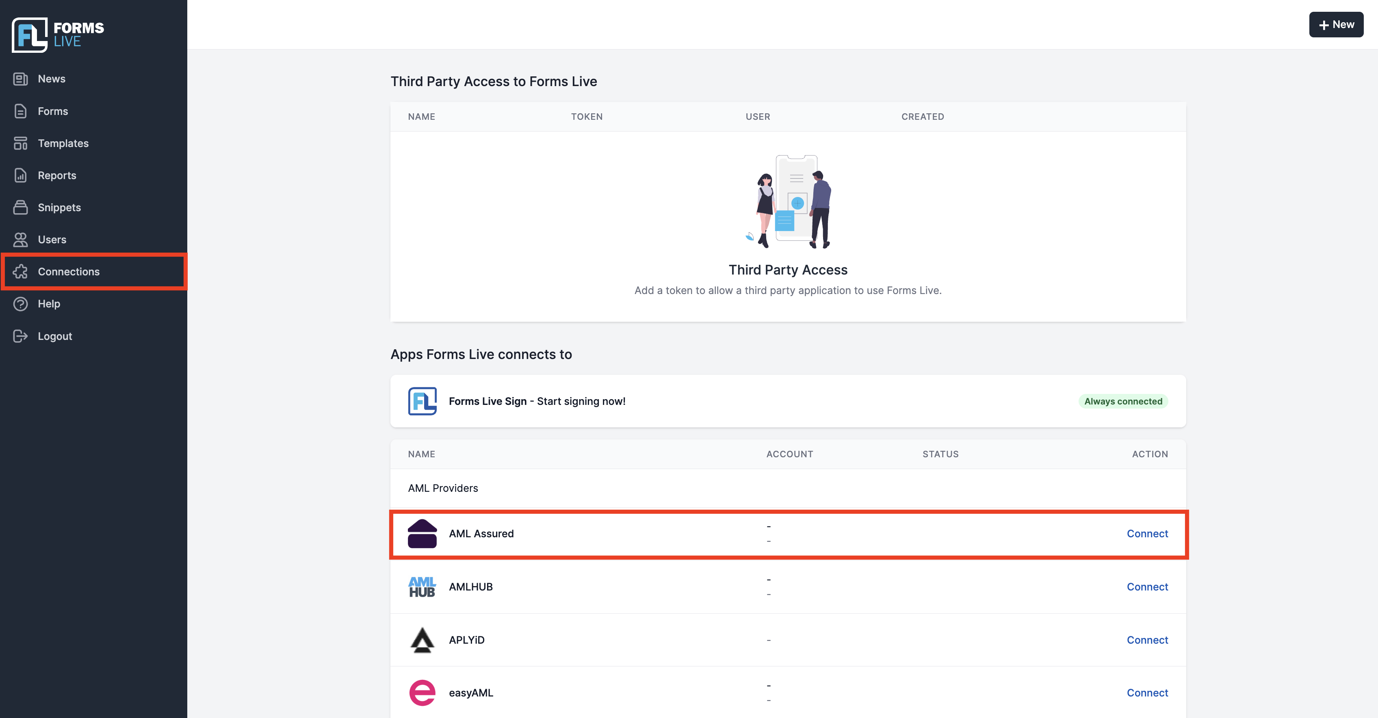Click the Connections puzzle icon
Image resolution: width=1378 pixels, height=718 pixels.
coord(20,272)
